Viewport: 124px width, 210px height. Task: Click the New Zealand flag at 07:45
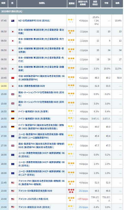pyautogui.click(x=13, y=21)
